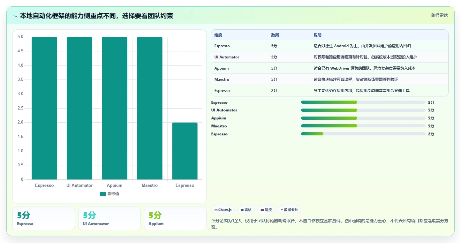The image size is (461, 243).
Task: Click the first Espresso progress bar at 5分
Action: click(x=363, y=102)
